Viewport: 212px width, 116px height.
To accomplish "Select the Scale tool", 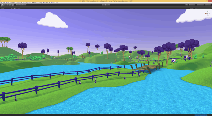I will pyautogui.click(x=10, y=5).
